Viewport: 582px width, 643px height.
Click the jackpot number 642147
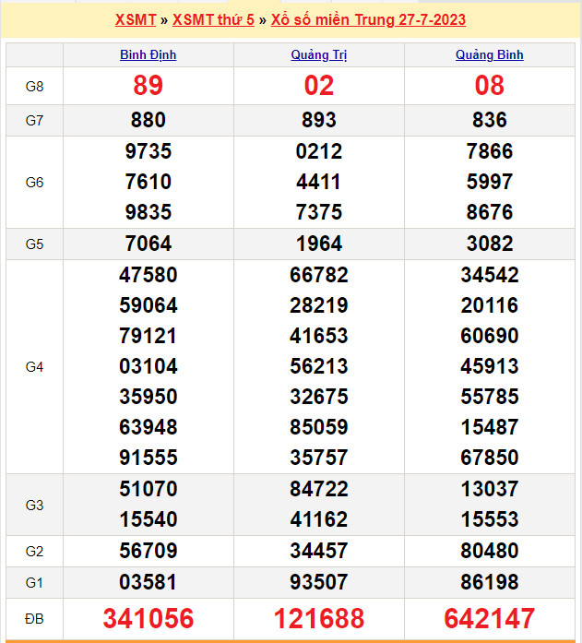coord(489,618)
